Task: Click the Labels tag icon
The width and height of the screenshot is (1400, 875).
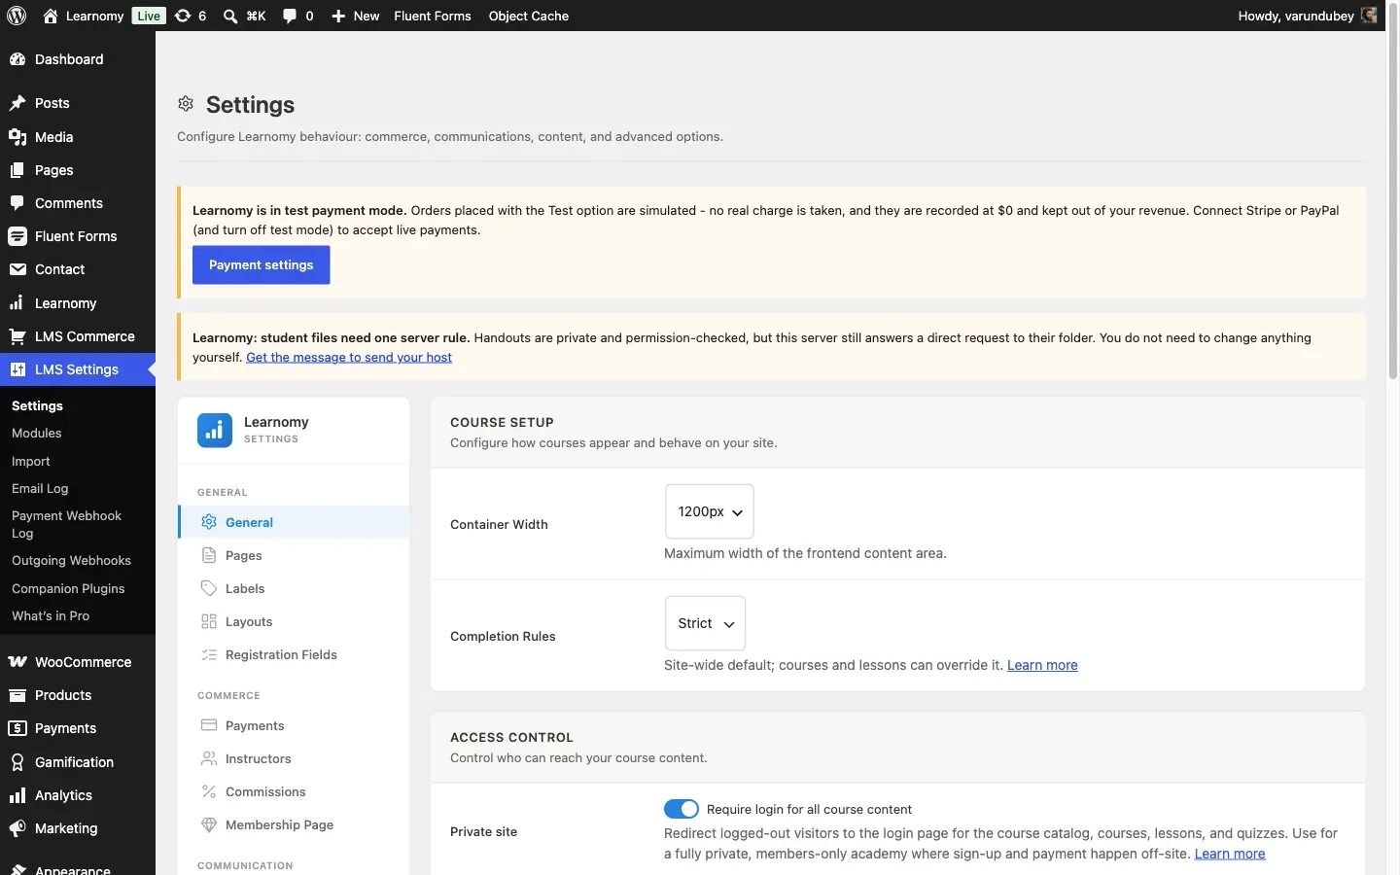Action: coord(209,588)
